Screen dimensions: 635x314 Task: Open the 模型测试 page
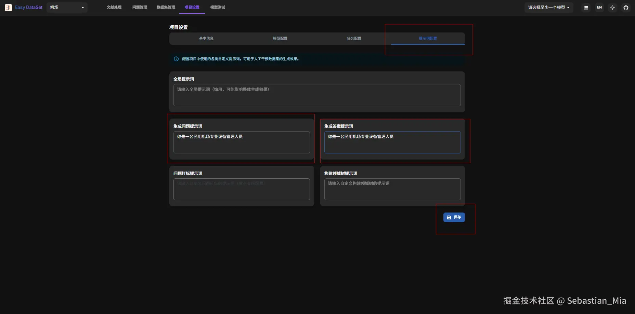pos(218,7)
